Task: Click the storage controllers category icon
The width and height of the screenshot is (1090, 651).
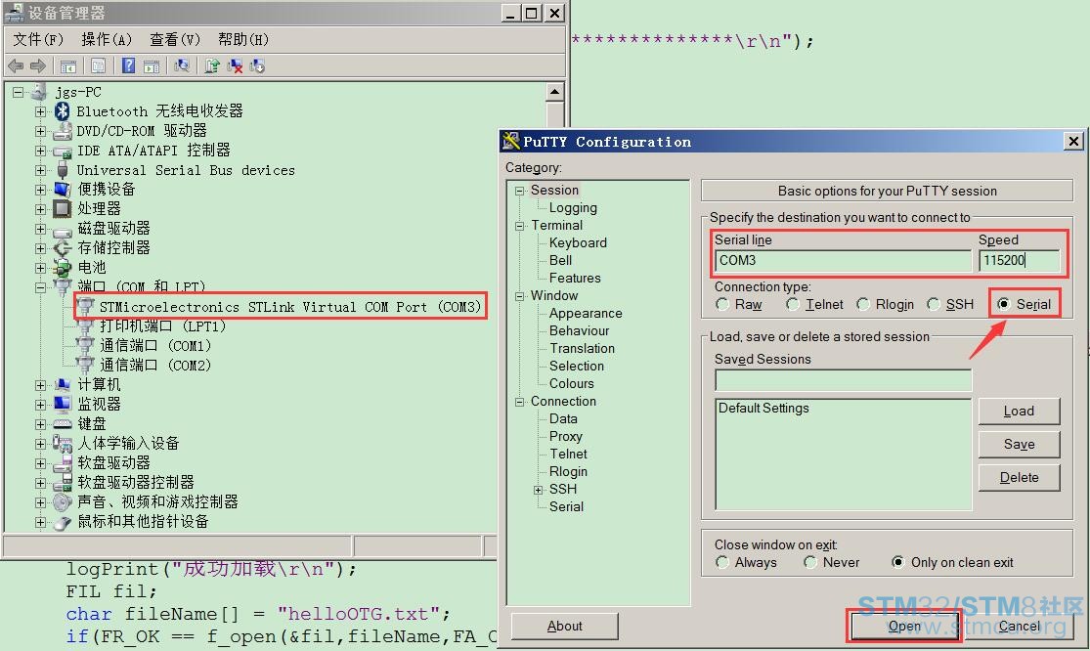Action: (63, 248)
